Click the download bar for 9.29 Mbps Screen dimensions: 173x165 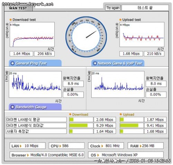(x=81, y=126)
